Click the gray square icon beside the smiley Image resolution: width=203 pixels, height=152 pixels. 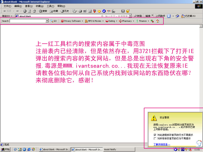pos(123,11)
